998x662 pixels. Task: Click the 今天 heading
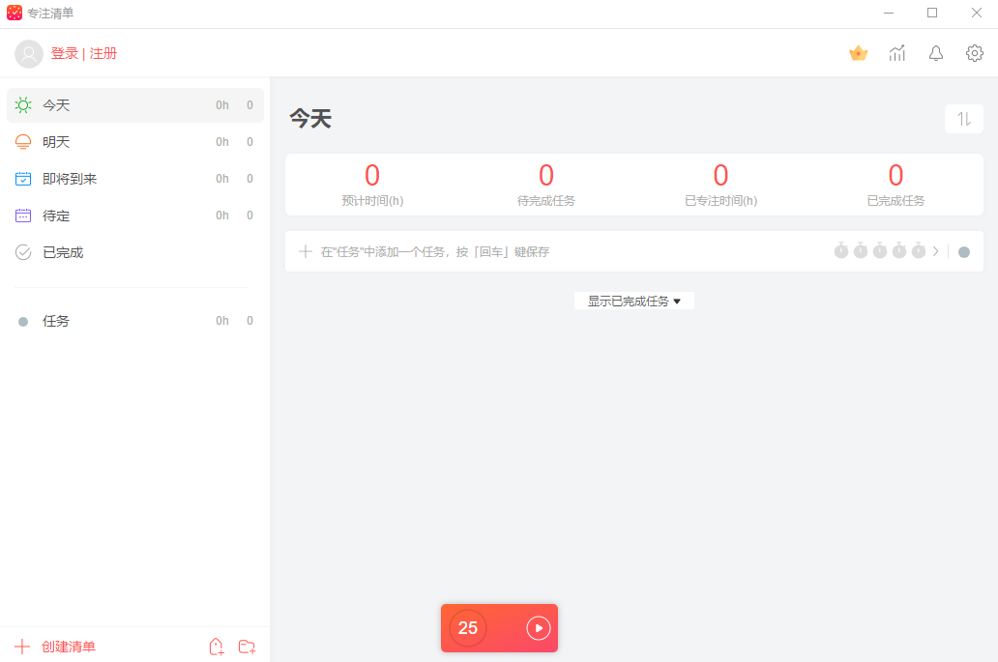point(310,119)
